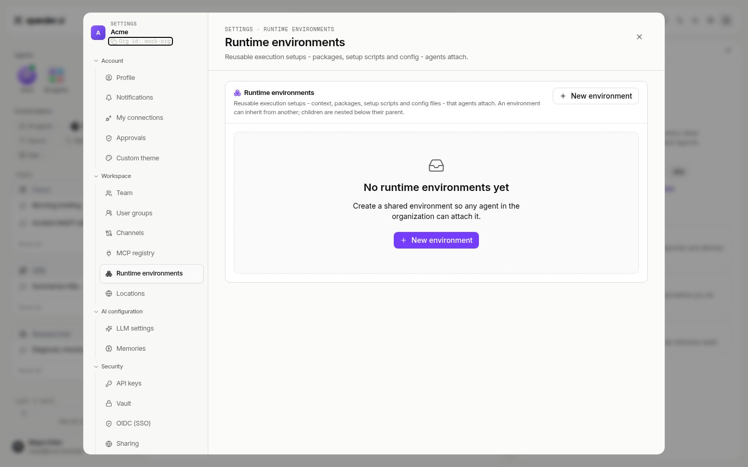
Task: Open the Profile settings page
Action: pos(152,78)
